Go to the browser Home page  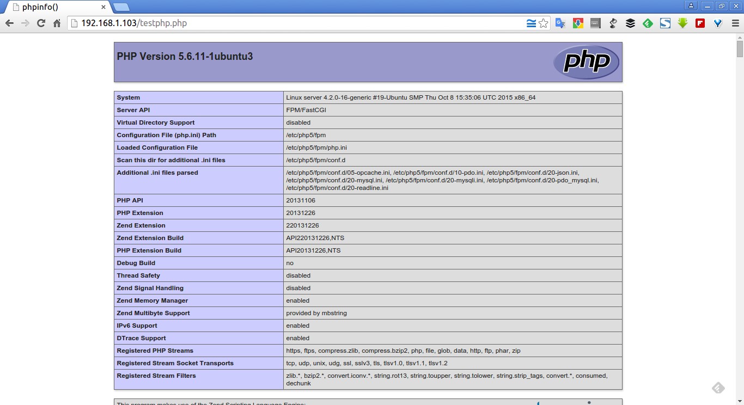coord(57,23)
